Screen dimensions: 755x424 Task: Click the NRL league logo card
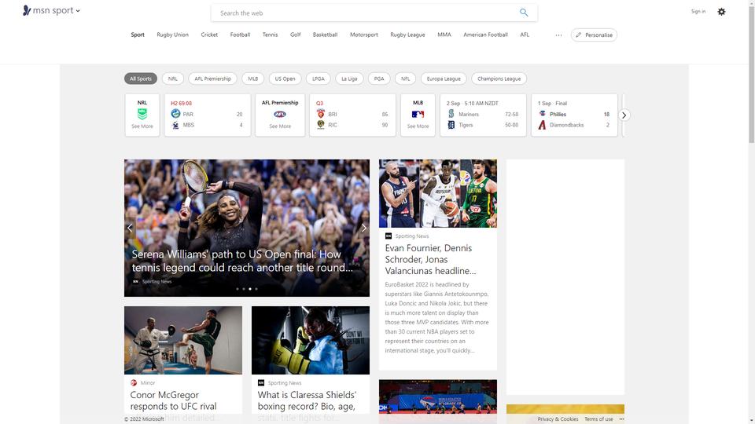tap(142, 115)
